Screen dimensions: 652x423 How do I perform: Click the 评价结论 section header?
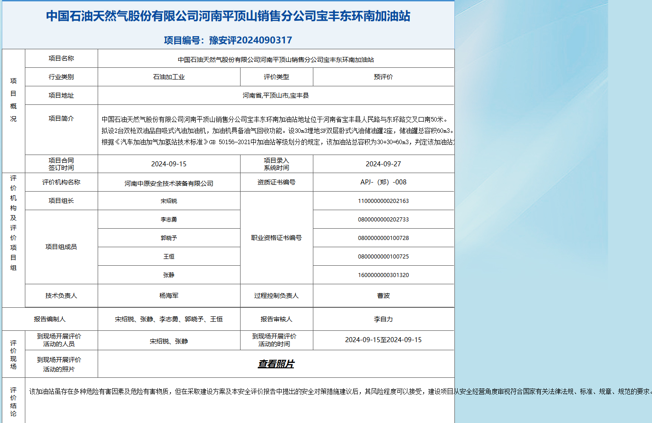14,402
